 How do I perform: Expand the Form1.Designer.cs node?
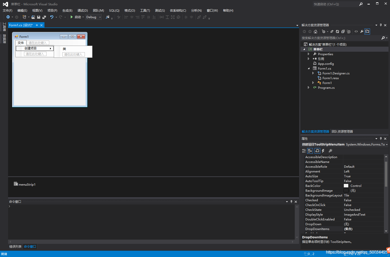tap(313, 73)
